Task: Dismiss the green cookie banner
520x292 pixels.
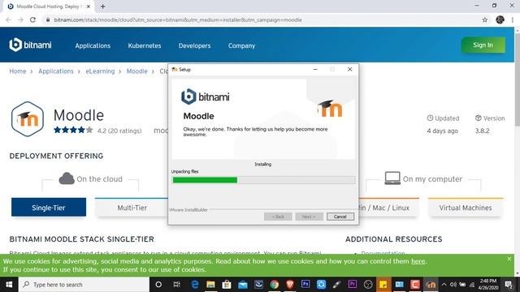Action: tap(509, 259)
